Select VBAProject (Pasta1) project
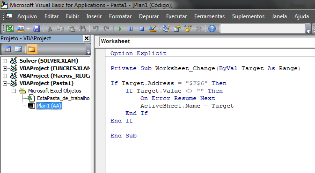 (46, 83)
